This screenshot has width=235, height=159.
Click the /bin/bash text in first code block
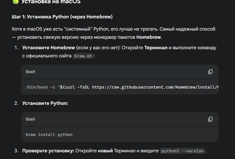coord(35,87)
